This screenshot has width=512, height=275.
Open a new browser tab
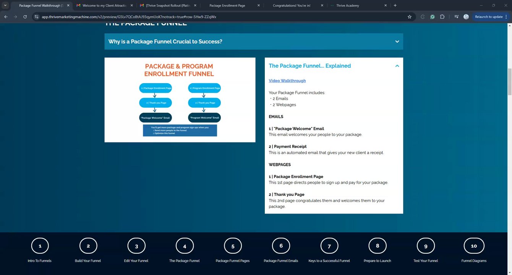pos(395,5)
